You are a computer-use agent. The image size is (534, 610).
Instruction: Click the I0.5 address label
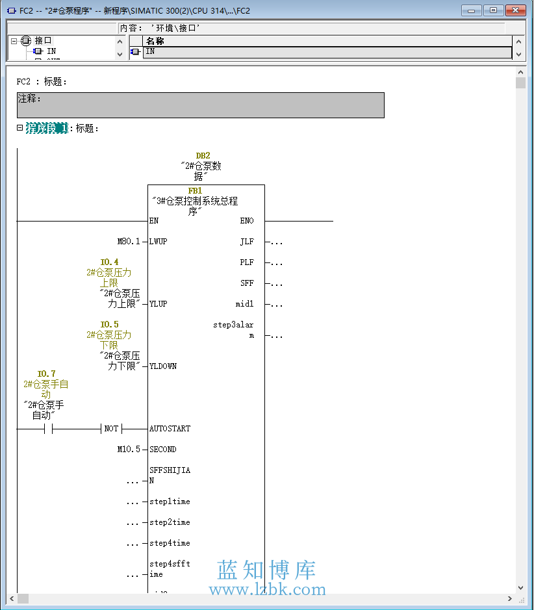(109, 324)
